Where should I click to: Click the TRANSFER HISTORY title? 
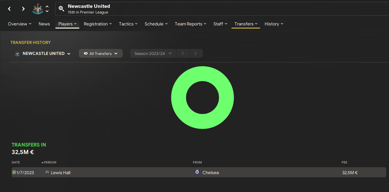[x=30, y=42]
